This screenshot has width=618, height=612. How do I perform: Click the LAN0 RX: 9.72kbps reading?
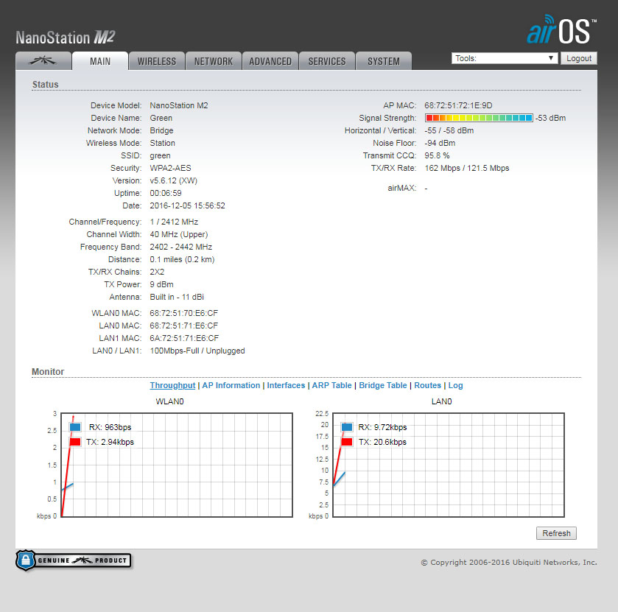coord(382,427)
